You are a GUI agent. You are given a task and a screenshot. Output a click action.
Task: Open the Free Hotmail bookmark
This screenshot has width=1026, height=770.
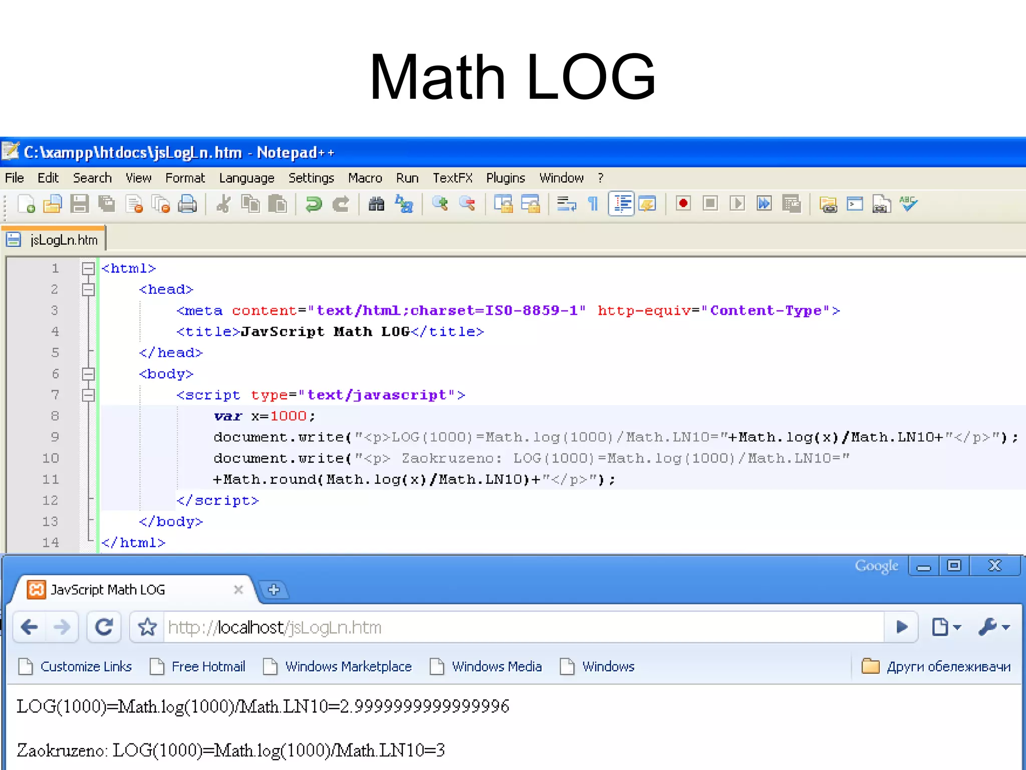click(x=198, y=667)
